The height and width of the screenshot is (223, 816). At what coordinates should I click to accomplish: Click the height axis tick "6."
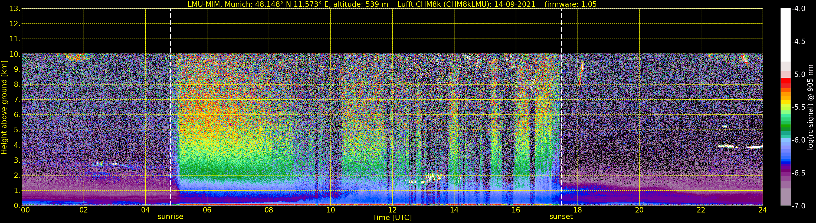(17, 115)
